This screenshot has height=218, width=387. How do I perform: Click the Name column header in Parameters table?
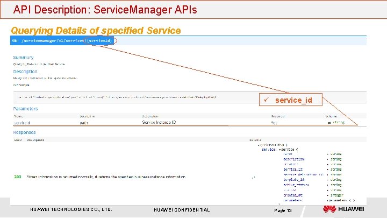[x=18, y=116]
